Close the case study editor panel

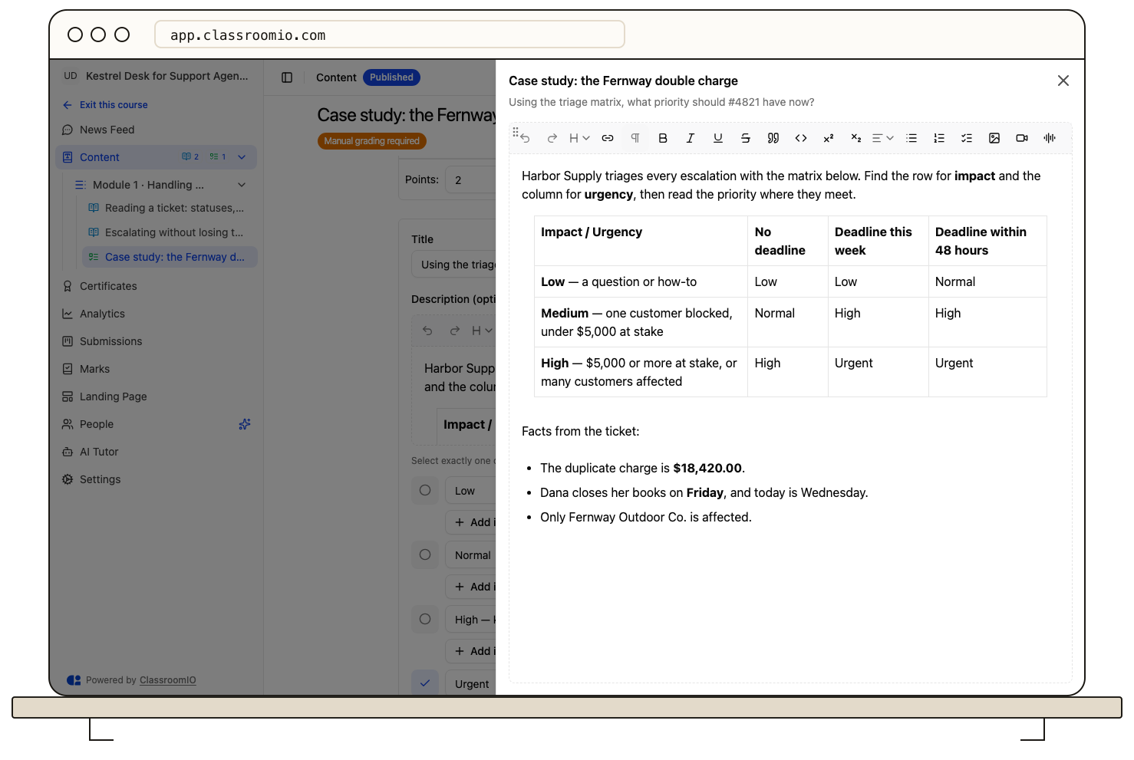[1063, 81]
